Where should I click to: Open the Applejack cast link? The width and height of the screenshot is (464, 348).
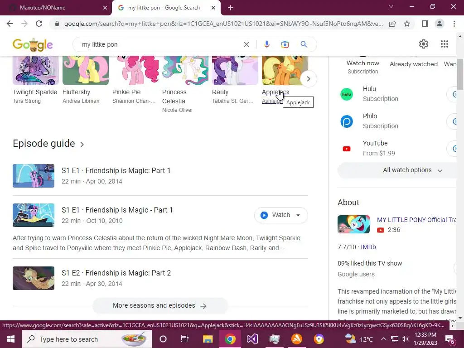click(275, 92)
